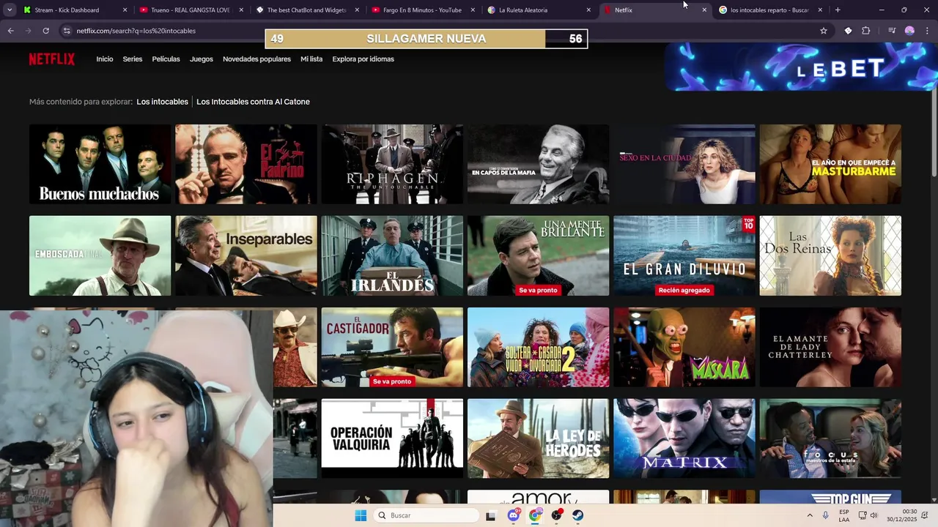This screenshot has height=527, width=938.
Task: Open the La Máscara title
Action: pyautogui.click(x=684, y=347)
